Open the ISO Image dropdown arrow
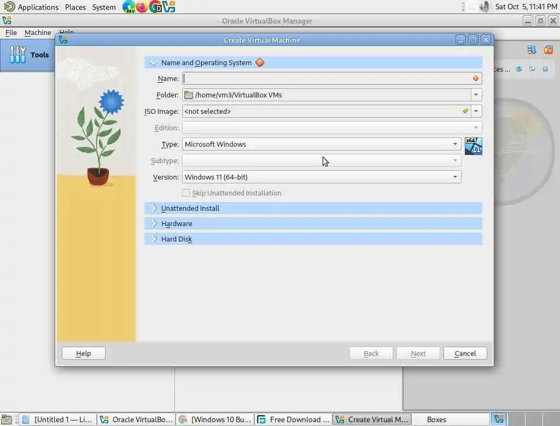The width and height of the screenshot is (560, 426). [x=476, y=111]
